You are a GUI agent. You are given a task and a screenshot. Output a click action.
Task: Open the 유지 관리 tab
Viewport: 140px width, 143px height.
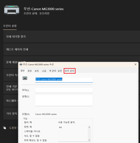click(x=69, y=71)
